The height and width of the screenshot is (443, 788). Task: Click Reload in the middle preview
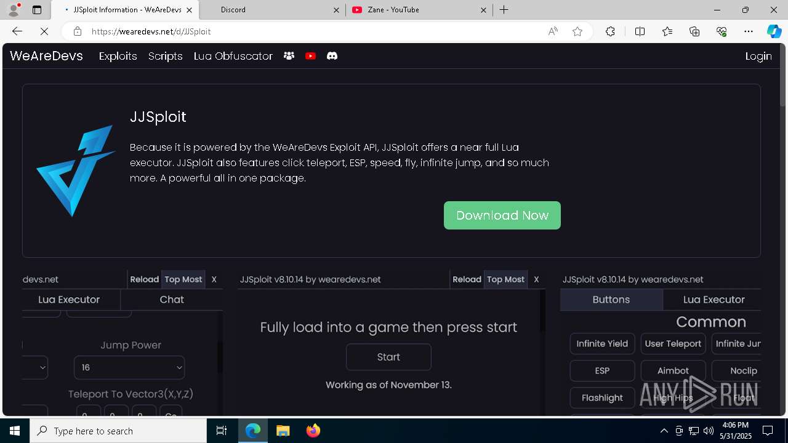pyautogui.click(x=467, y=279)
